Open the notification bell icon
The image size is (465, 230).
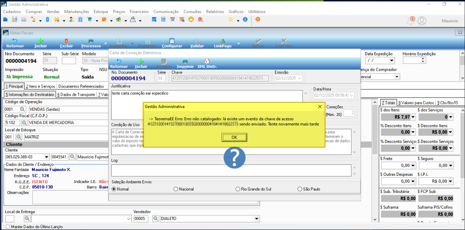click(410, 21)
